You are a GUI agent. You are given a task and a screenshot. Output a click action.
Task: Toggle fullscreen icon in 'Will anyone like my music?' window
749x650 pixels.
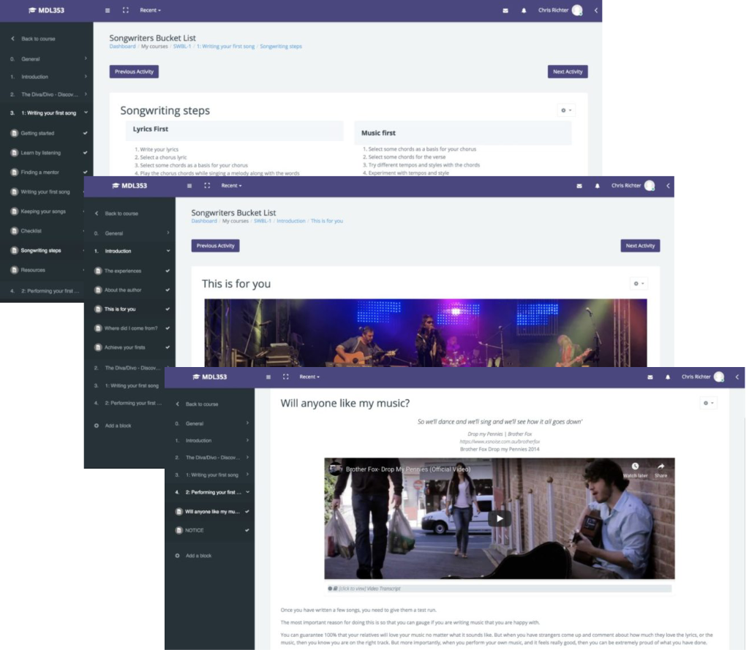point(286,377)
